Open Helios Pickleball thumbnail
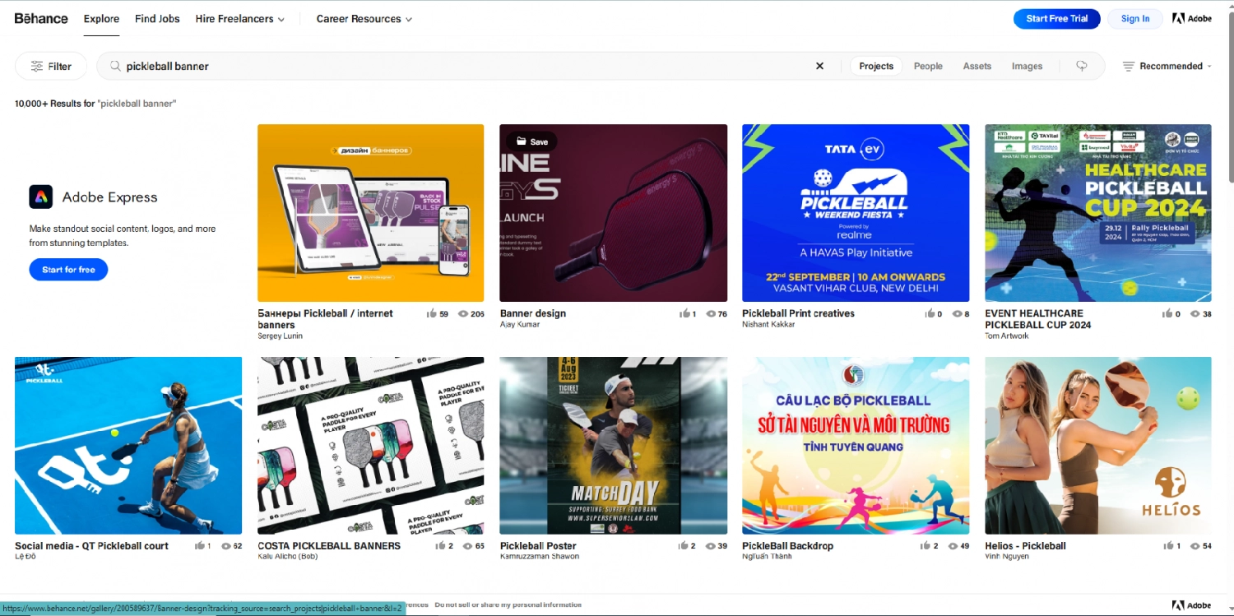 pos(1098,446)
